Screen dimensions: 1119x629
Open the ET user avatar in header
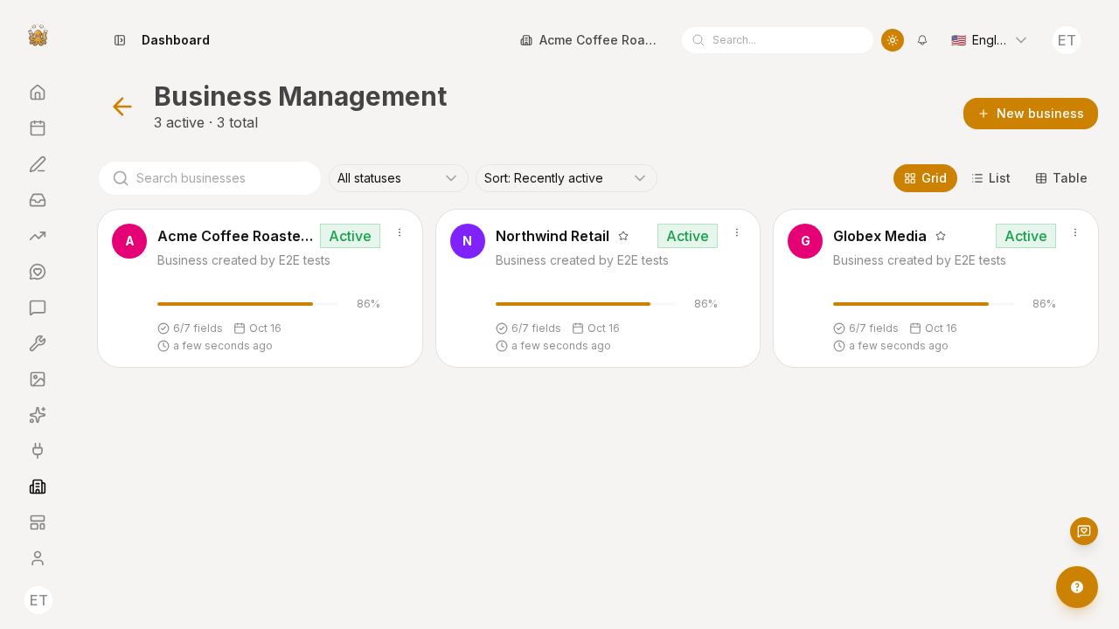click(1067, 40)
